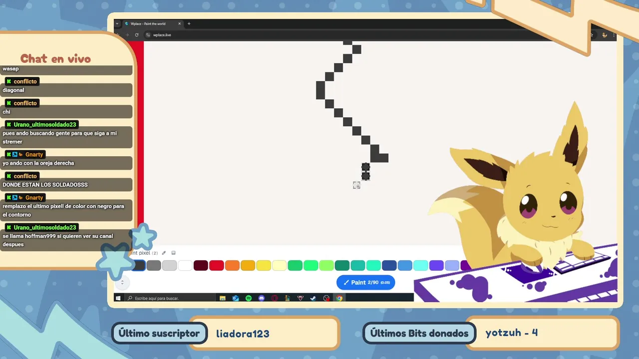639x359 pixels.
Task: Reload the wplace.live page
Action: [x=137, y=35]
